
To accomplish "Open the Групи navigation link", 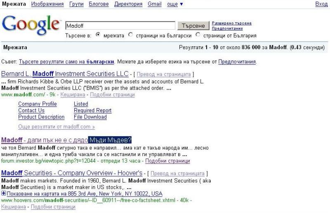I will click(77, 4).
